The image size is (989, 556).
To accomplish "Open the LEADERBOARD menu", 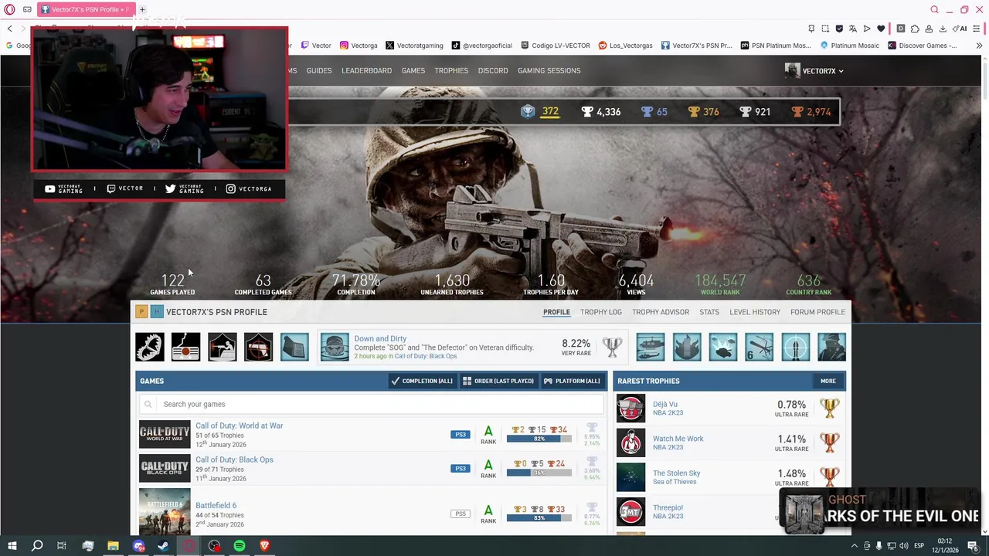I will tap(366, 70).
